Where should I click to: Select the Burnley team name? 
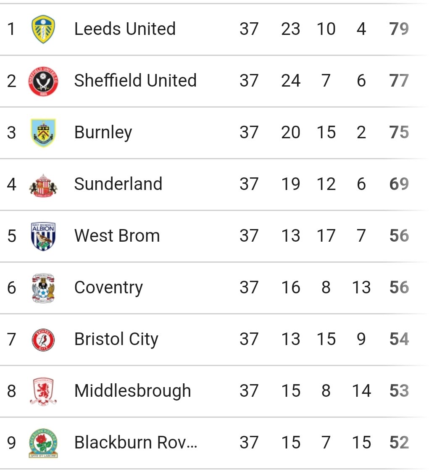(103, 133)
